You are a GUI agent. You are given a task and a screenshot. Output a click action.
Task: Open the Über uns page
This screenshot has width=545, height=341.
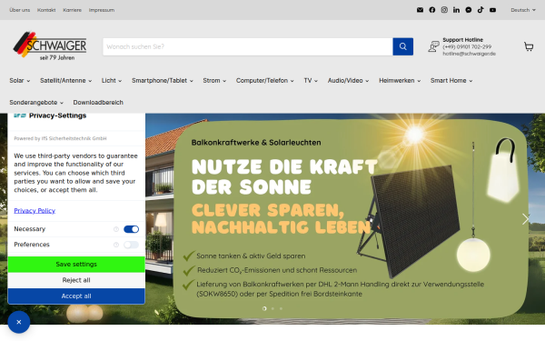coord(19,10)
